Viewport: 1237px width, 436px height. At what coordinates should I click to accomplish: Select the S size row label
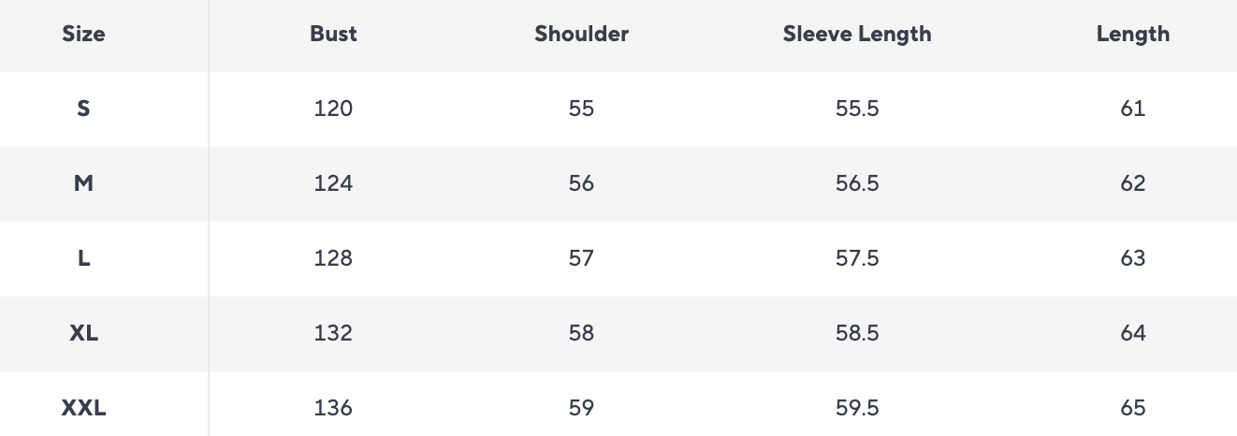pos(83,109)
